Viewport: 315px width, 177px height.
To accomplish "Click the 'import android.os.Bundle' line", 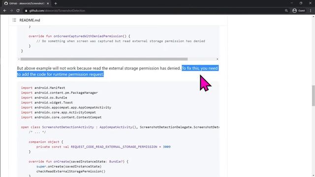I will click(x=44, y=97).
